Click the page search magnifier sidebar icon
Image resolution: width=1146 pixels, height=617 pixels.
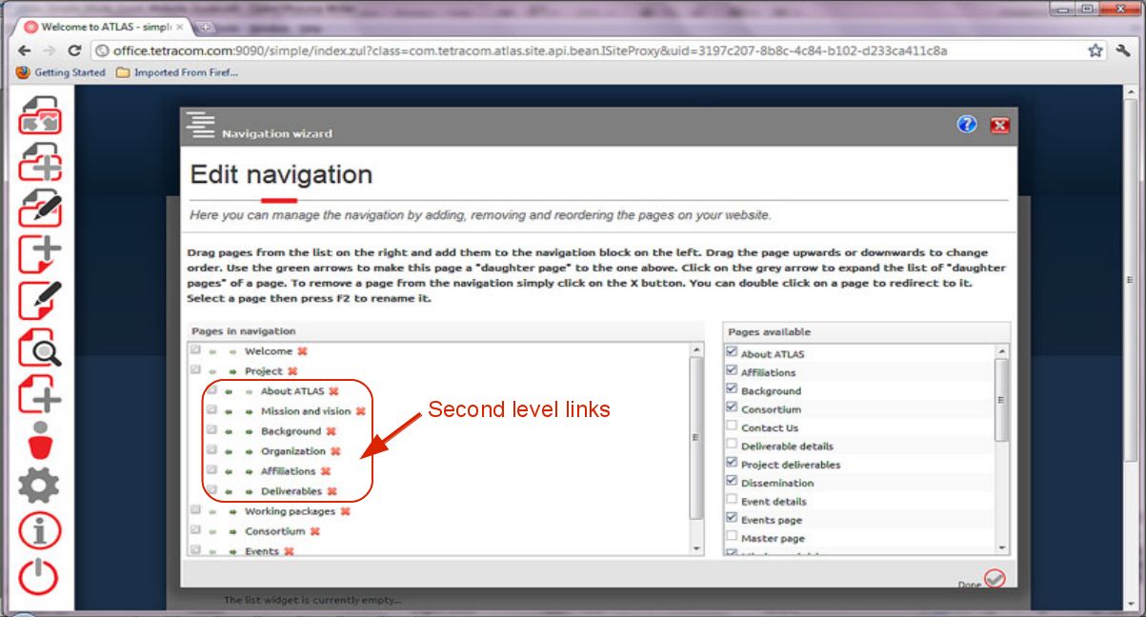click(40, 347)
